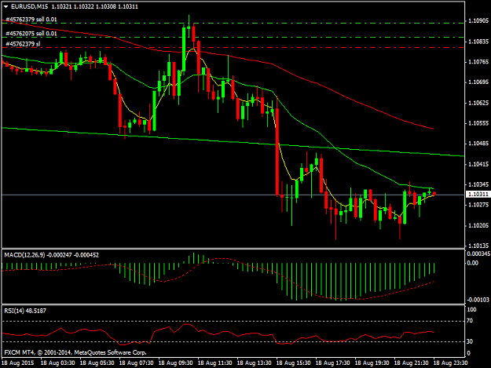Click the 18 Aug 19:30 time axis label
This screenshot has width=491, height=368.
[372, 363]
